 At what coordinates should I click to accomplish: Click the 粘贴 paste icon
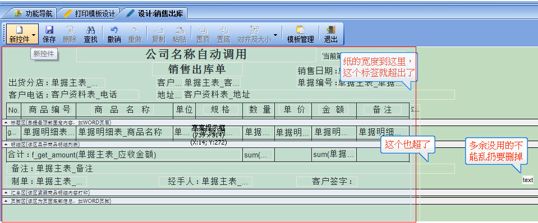(179, 34)
